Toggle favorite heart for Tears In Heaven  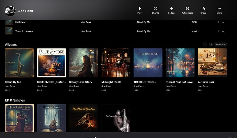(223, 31)
